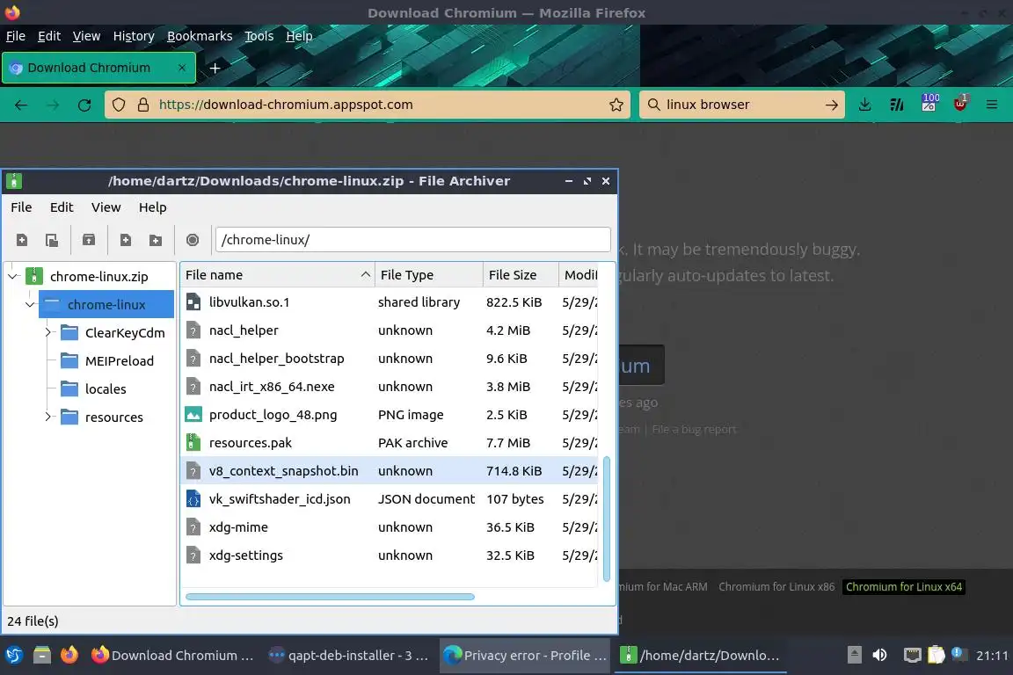Screen dimensions: 1013x675
Task: Bookmark this page with the star icon
Action: tap(616, 105)
